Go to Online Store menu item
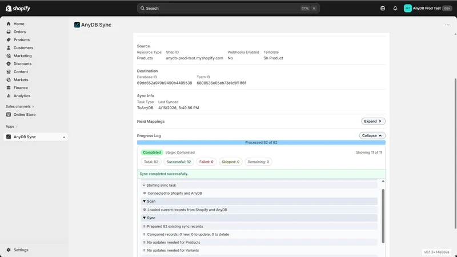Screen dimensions: 457x257 [25, 115]
